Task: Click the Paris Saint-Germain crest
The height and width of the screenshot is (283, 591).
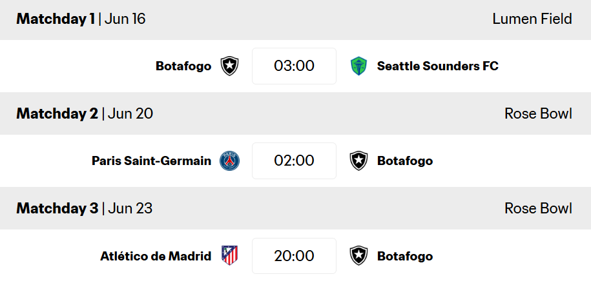Action: (x=229, y=161)
